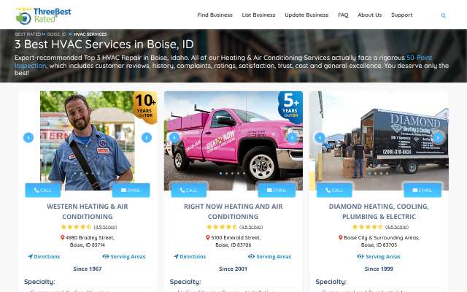Click 'Since 2001' text

point(233,269)
